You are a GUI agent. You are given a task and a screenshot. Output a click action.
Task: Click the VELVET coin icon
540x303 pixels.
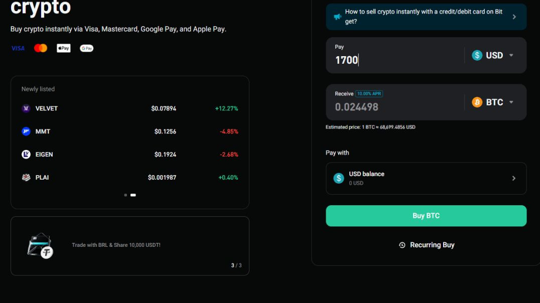coord(26,108)
